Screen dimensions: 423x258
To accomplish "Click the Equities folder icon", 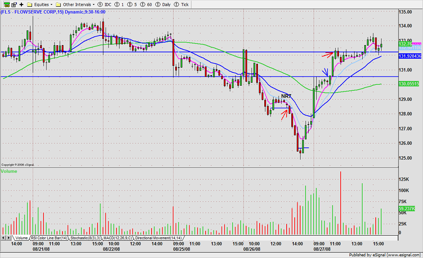I will point(30,5).
